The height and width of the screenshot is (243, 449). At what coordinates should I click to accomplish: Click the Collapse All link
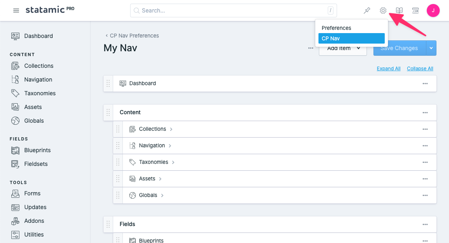pyautogui.click(x=419, y=69)
